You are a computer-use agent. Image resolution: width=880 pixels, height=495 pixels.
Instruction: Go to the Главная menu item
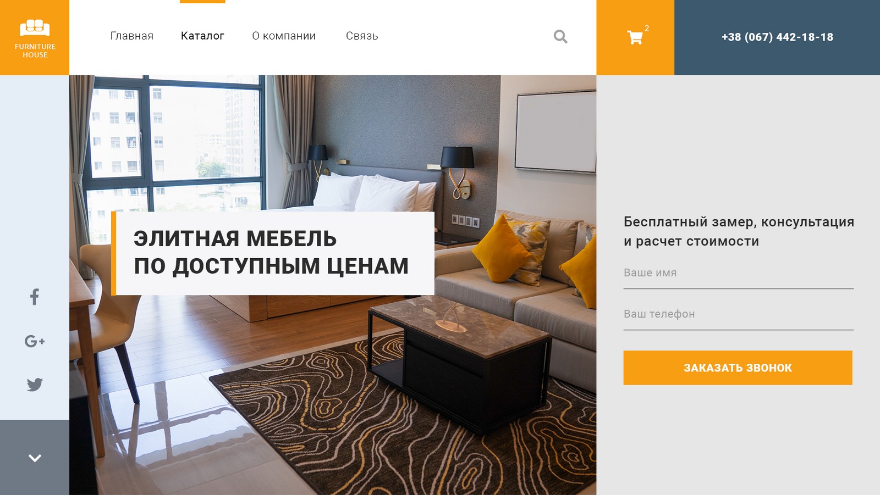(132, 36)
